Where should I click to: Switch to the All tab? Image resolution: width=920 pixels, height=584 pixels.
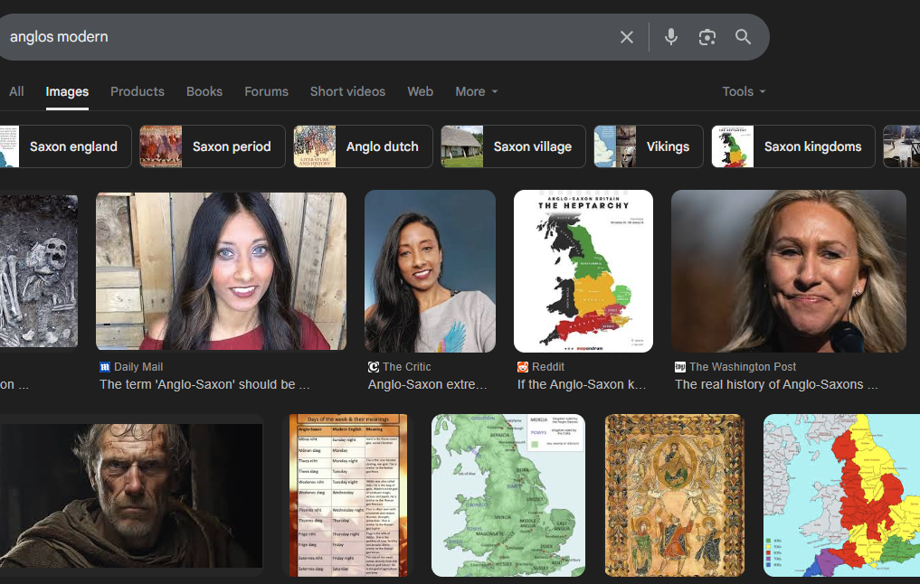[x=16, y=91]
